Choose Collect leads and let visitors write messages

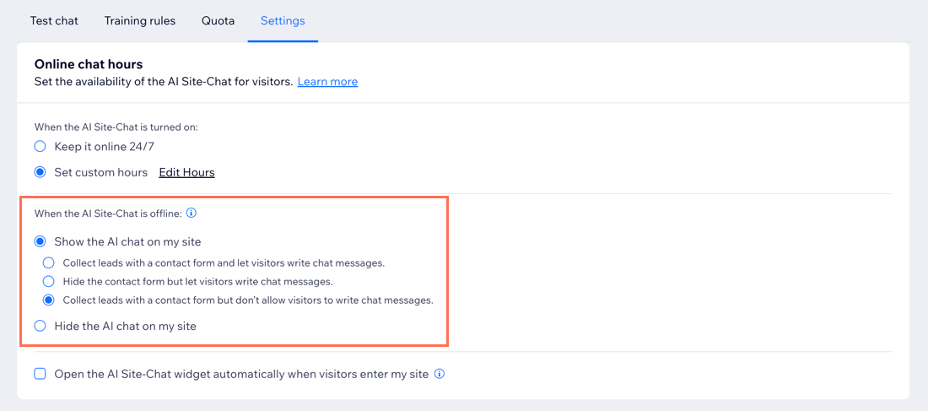(49, 262)
